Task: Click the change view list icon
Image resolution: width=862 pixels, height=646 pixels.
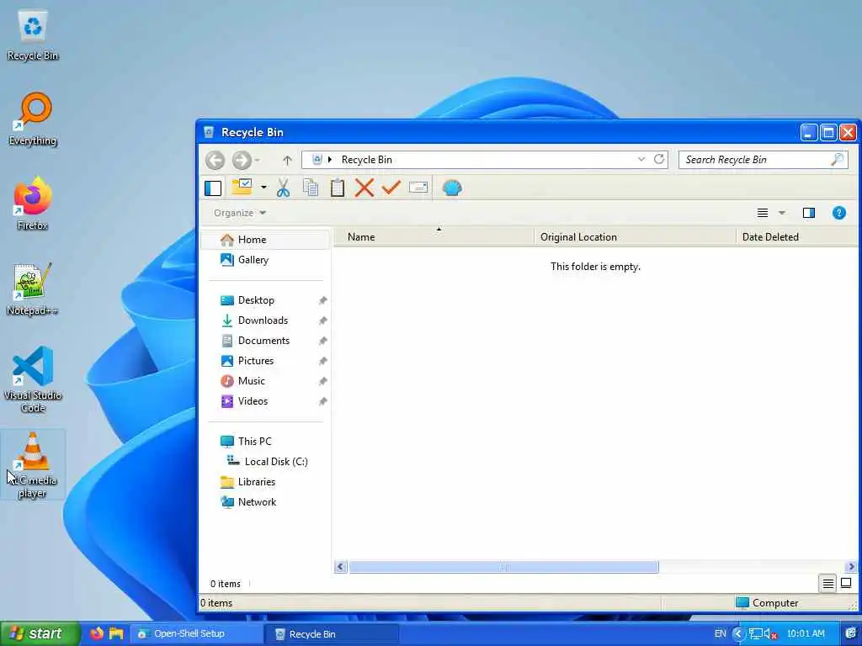Action: pos(763,213)
